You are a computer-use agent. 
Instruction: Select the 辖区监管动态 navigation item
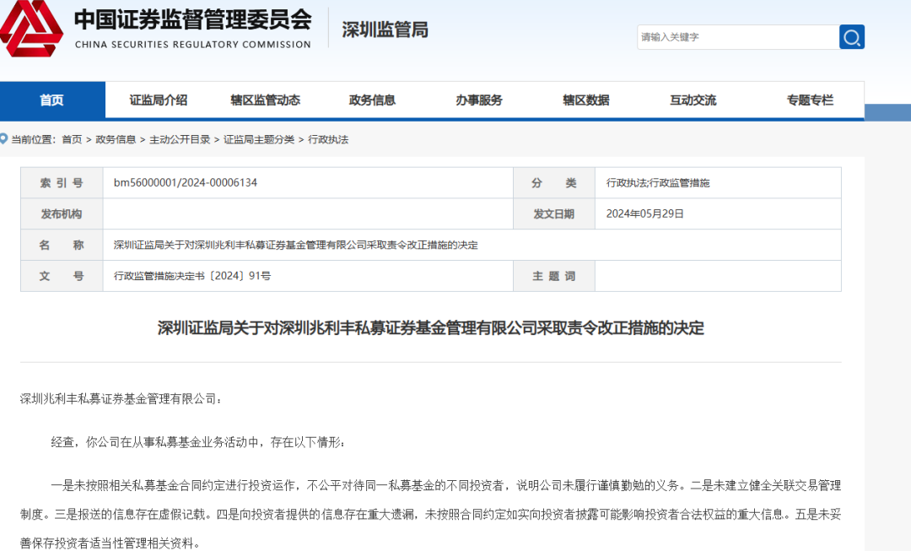coord(265,100)
